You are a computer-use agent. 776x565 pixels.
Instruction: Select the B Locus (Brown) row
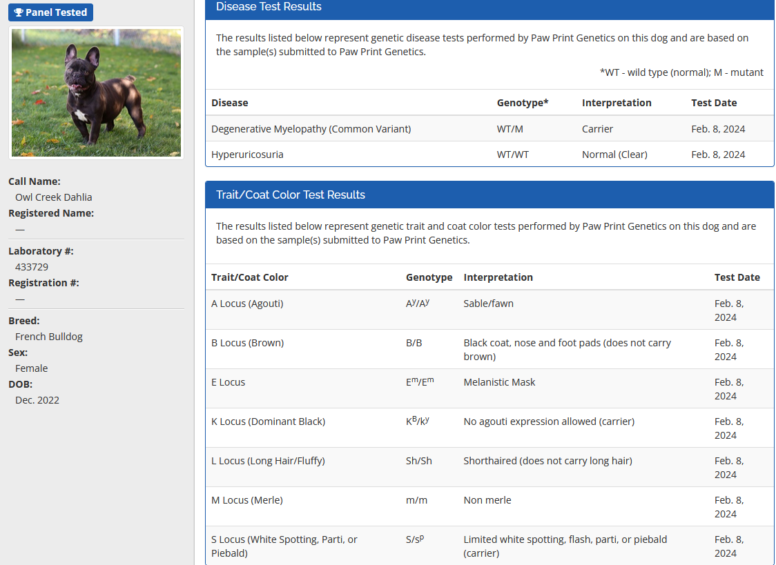(247, 343)
